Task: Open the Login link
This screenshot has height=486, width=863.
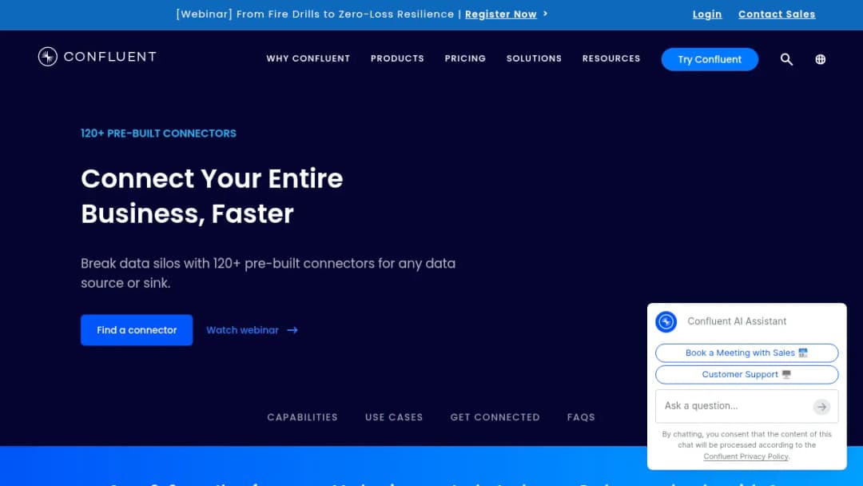Action: [707, 14]
